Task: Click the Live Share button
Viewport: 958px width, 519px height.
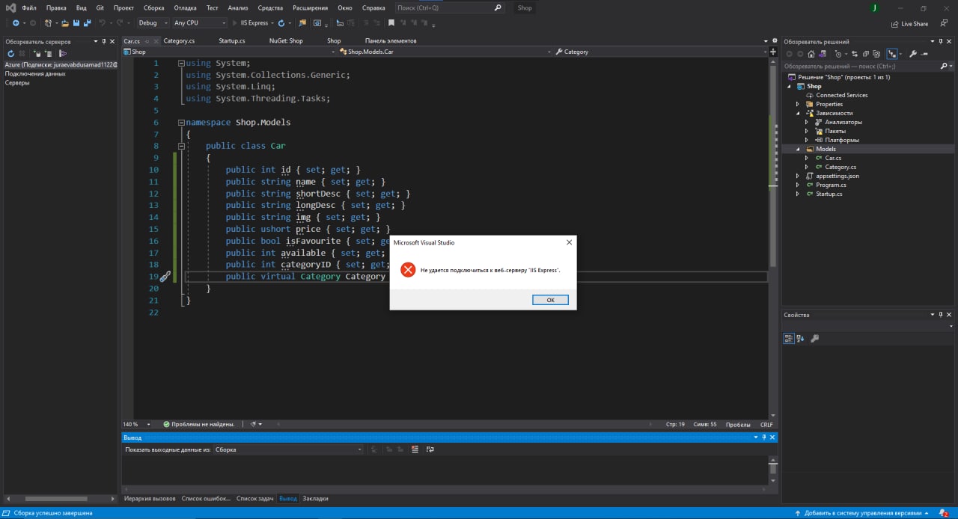Action: click(909, 24)
